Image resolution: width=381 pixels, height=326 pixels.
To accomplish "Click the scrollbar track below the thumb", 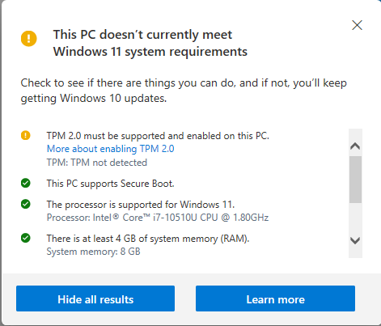I will click(355, 218).
